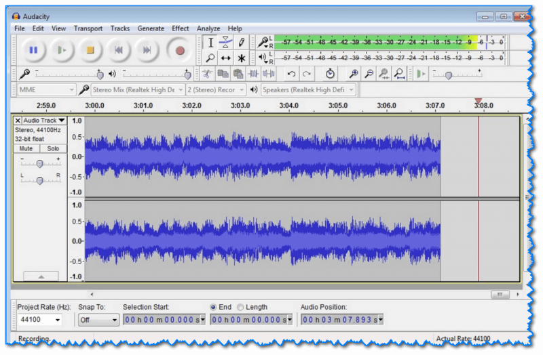Click the Fit Selection zoom icon

384,74
